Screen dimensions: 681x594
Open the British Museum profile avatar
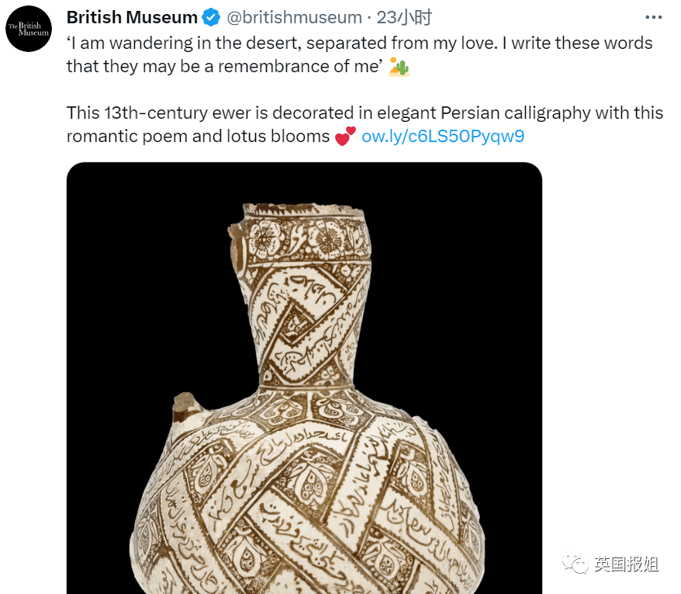[x=29, y=29]
